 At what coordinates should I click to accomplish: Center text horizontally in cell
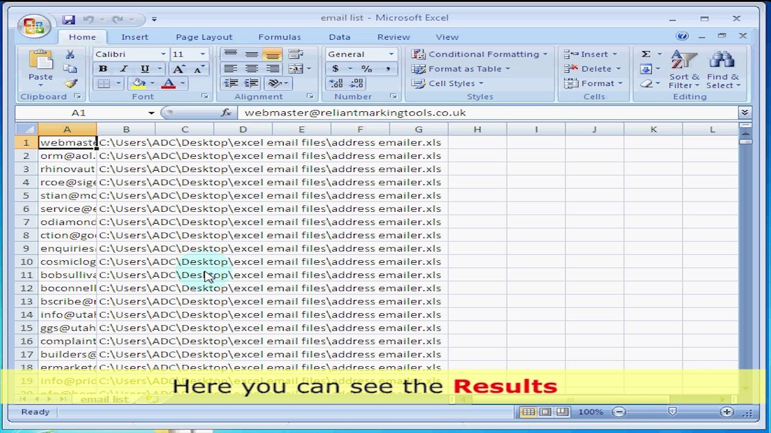pyautogui.click(x=251, y=69)
